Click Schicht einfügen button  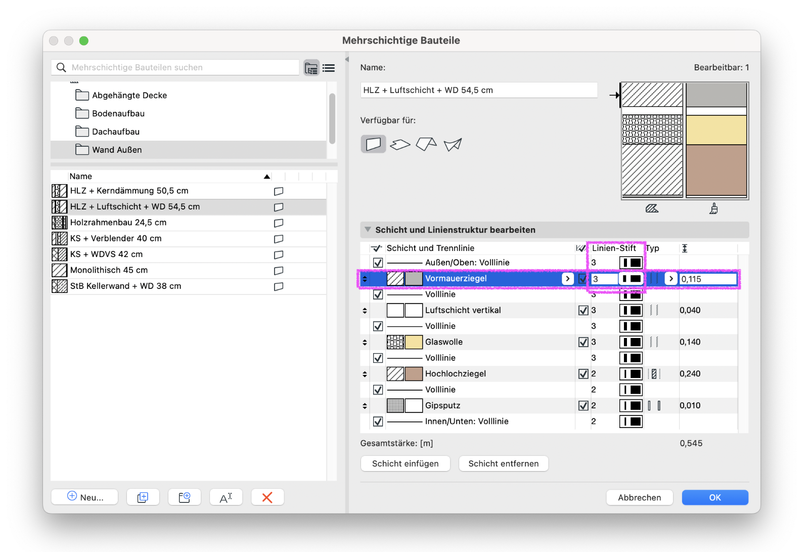[x=406, y=463]
